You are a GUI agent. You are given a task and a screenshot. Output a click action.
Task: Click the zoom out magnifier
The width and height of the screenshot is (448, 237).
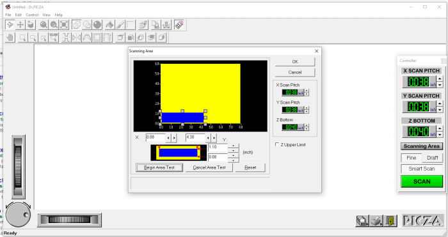pyautogui.click(x=54, y=25)
